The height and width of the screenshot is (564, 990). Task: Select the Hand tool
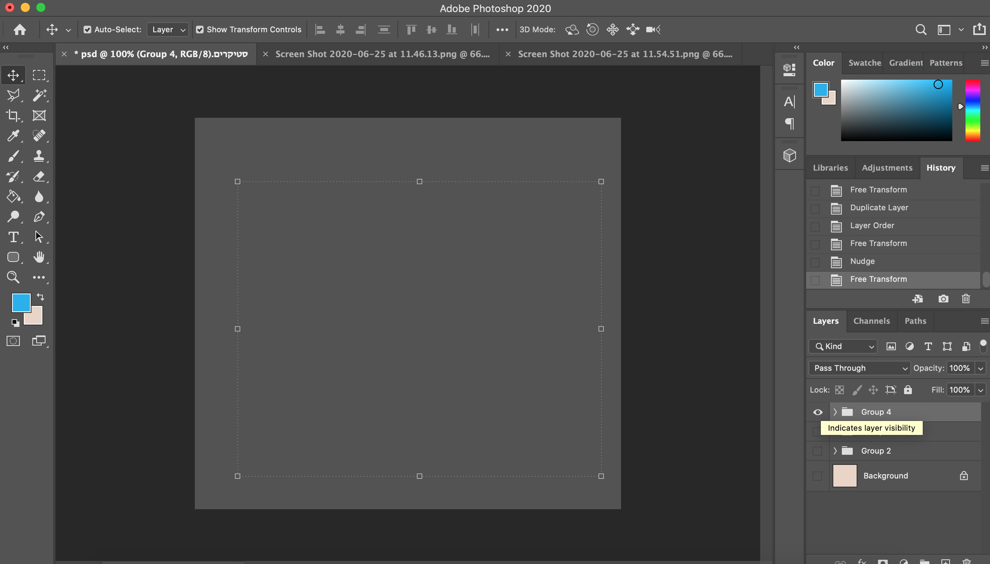(x=39, y=257)
